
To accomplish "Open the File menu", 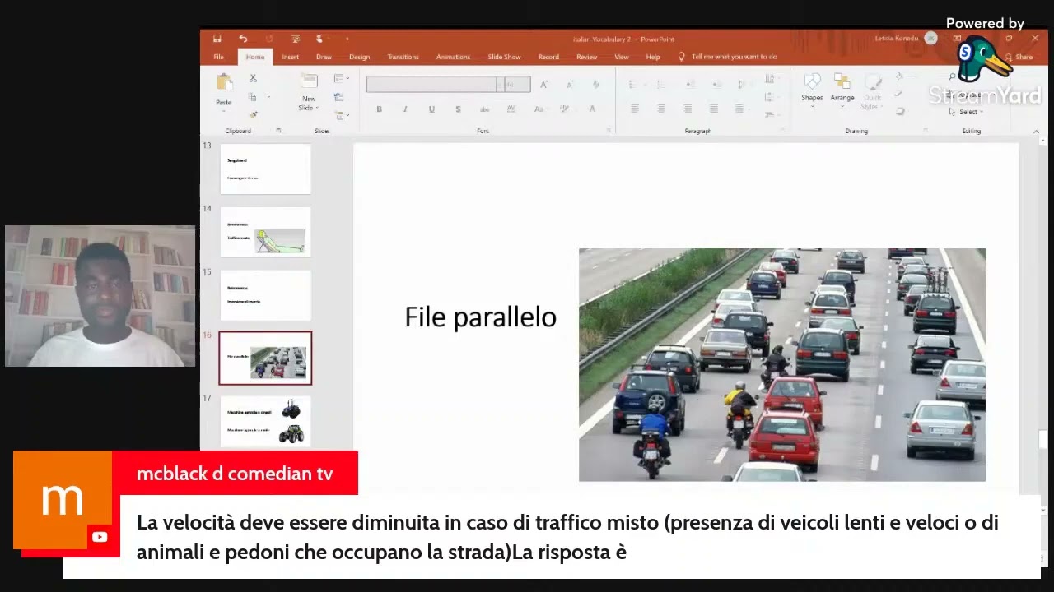I will 218,57.
